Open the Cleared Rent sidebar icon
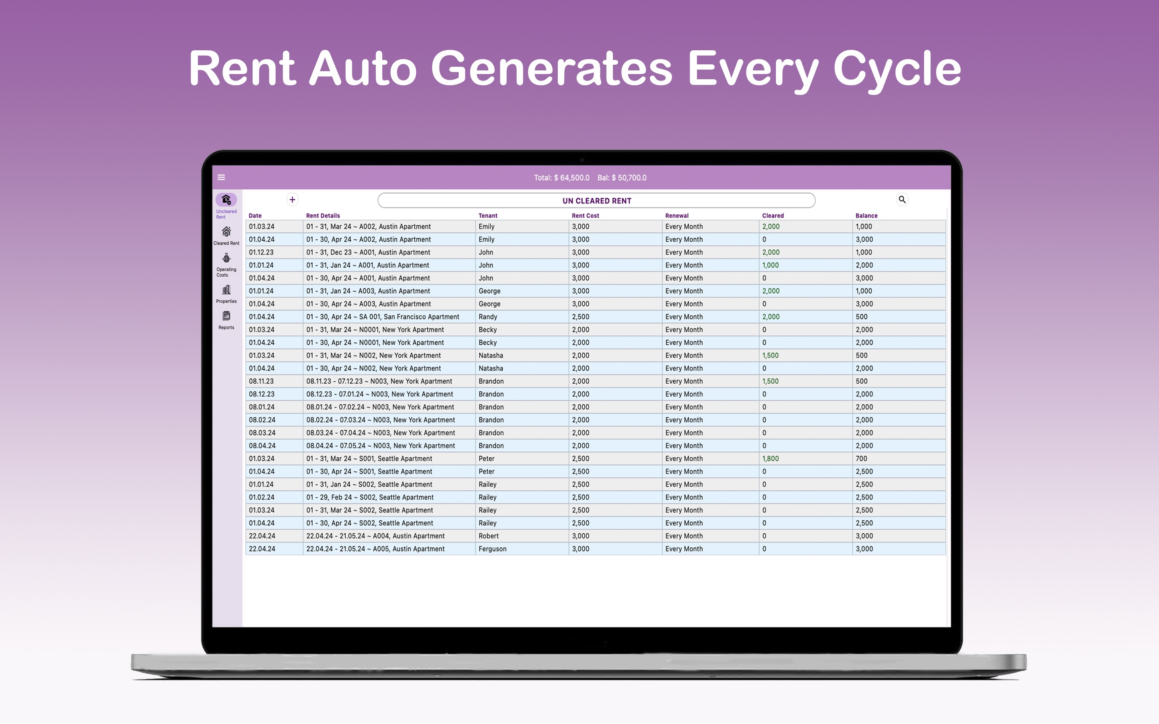1159x724 pixels. pyautogui.click(x=226, y=232)
